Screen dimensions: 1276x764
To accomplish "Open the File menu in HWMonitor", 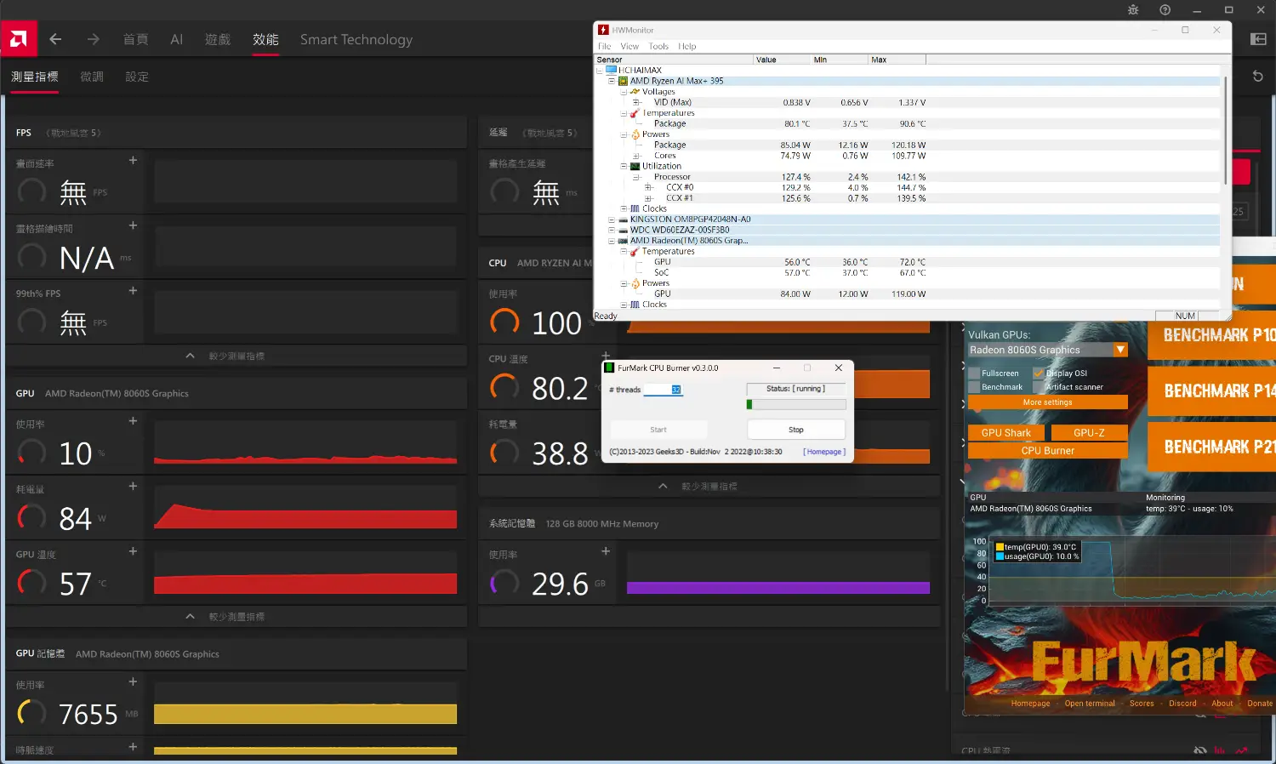I will point(604,46).
